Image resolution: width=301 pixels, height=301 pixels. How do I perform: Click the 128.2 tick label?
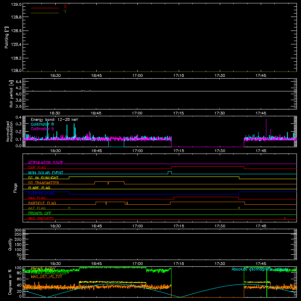tap(16, 58)
